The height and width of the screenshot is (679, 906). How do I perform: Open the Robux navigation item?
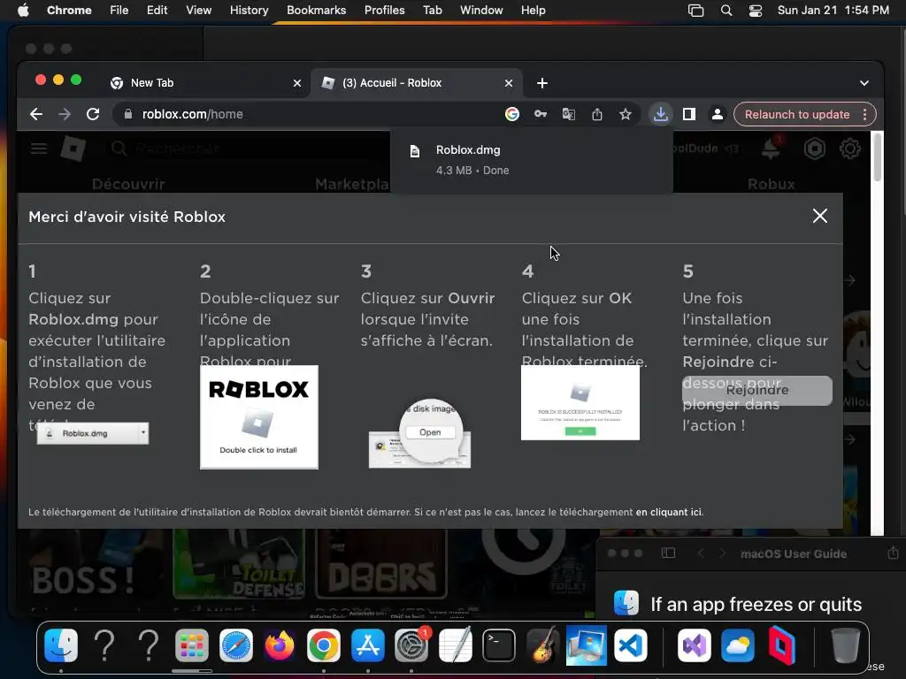[772, 184]
